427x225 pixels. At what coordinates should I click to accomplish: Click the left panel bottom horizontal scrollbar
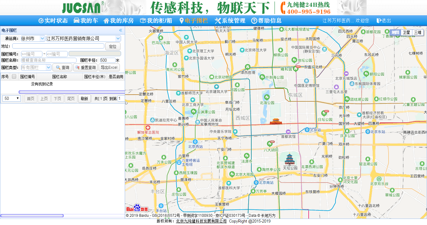pyautogui.click(x=32, y=216)
